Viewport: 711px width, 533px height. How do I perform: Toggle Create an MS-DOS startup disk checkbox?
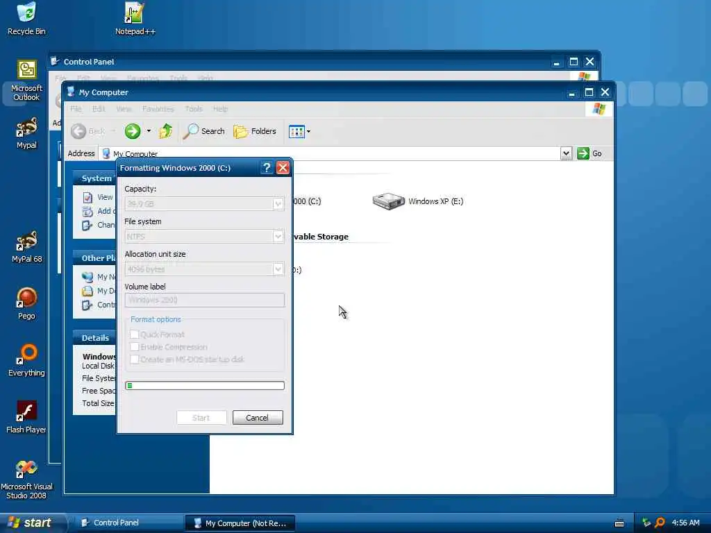point(134,359)
